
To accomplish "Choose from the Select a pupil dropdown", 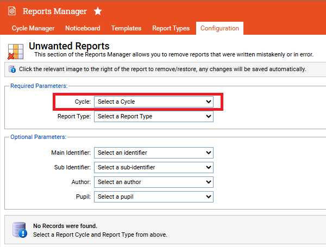I will 154,197.
